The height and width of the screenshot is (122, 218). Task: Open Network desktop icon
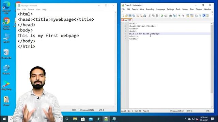coord(6,69)
